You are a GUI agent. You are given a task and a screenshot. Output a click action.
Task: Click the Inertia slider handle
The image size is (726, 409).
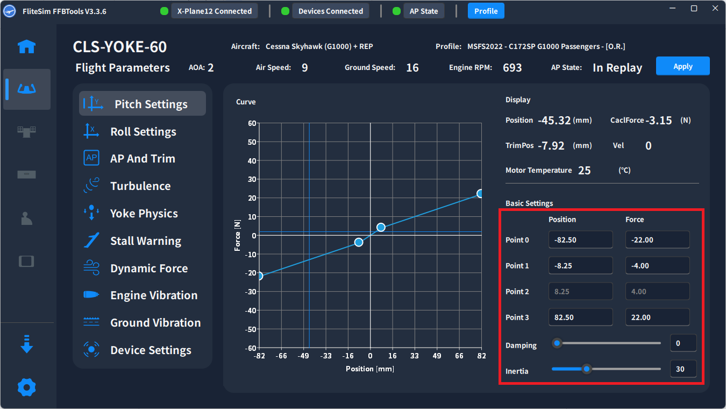tap(587, 369)
